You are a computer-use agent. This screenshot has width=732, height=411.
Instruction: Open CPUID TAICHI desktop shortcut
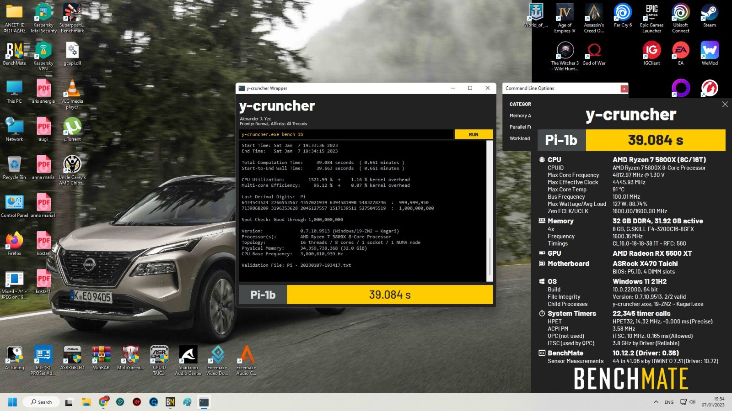pyautogui.click(x=159, y=360)
